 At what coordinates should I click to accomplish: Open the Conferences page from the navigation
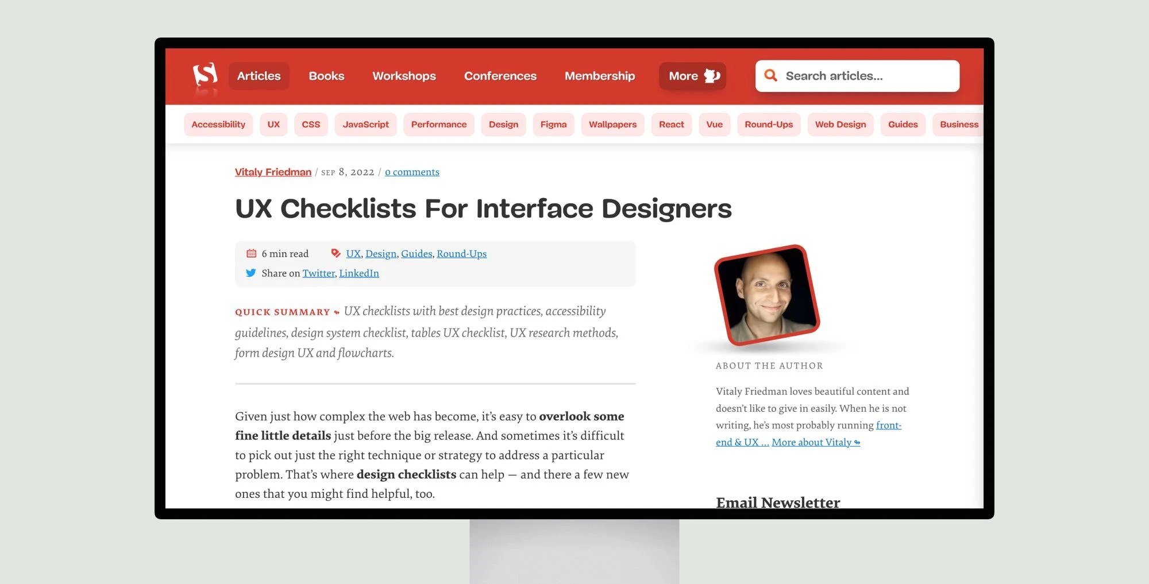(x=500, y=75)
